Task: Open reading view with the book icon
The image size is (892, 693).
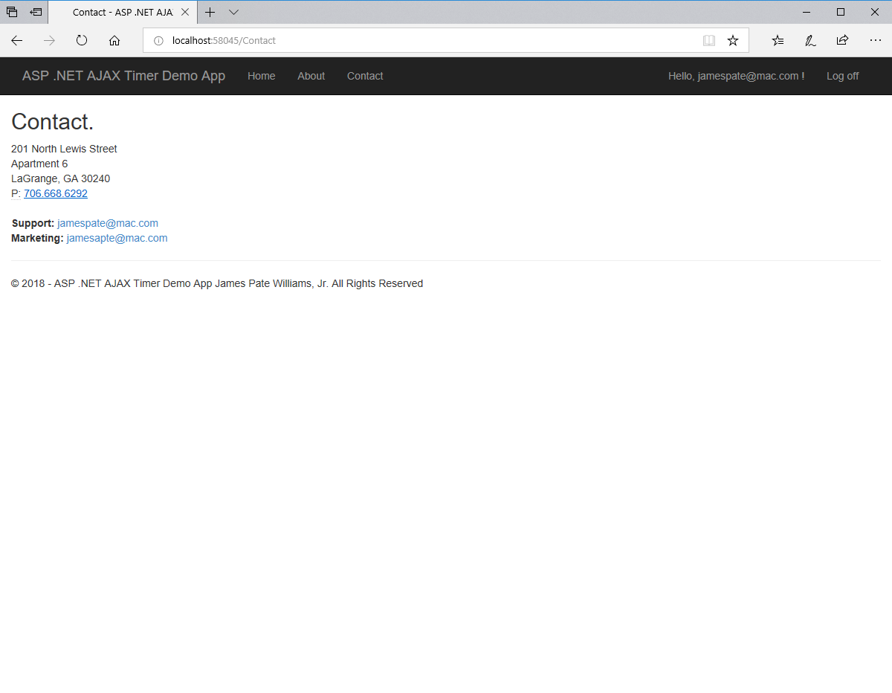Action: click(x=708, y=40)
